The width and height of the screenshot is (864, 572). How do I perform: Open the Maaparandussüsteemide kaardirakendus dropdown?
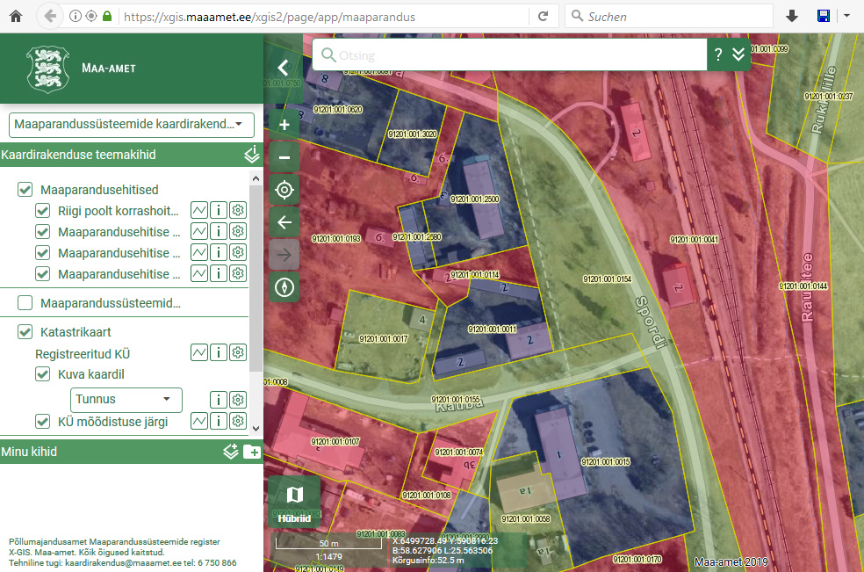tap(131, 125)
